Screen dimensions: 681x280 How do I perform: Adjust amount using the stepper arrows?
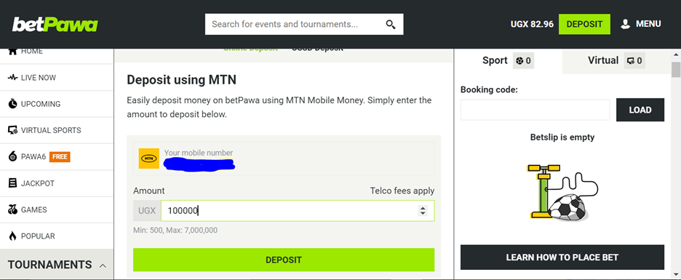pos(423,211)
